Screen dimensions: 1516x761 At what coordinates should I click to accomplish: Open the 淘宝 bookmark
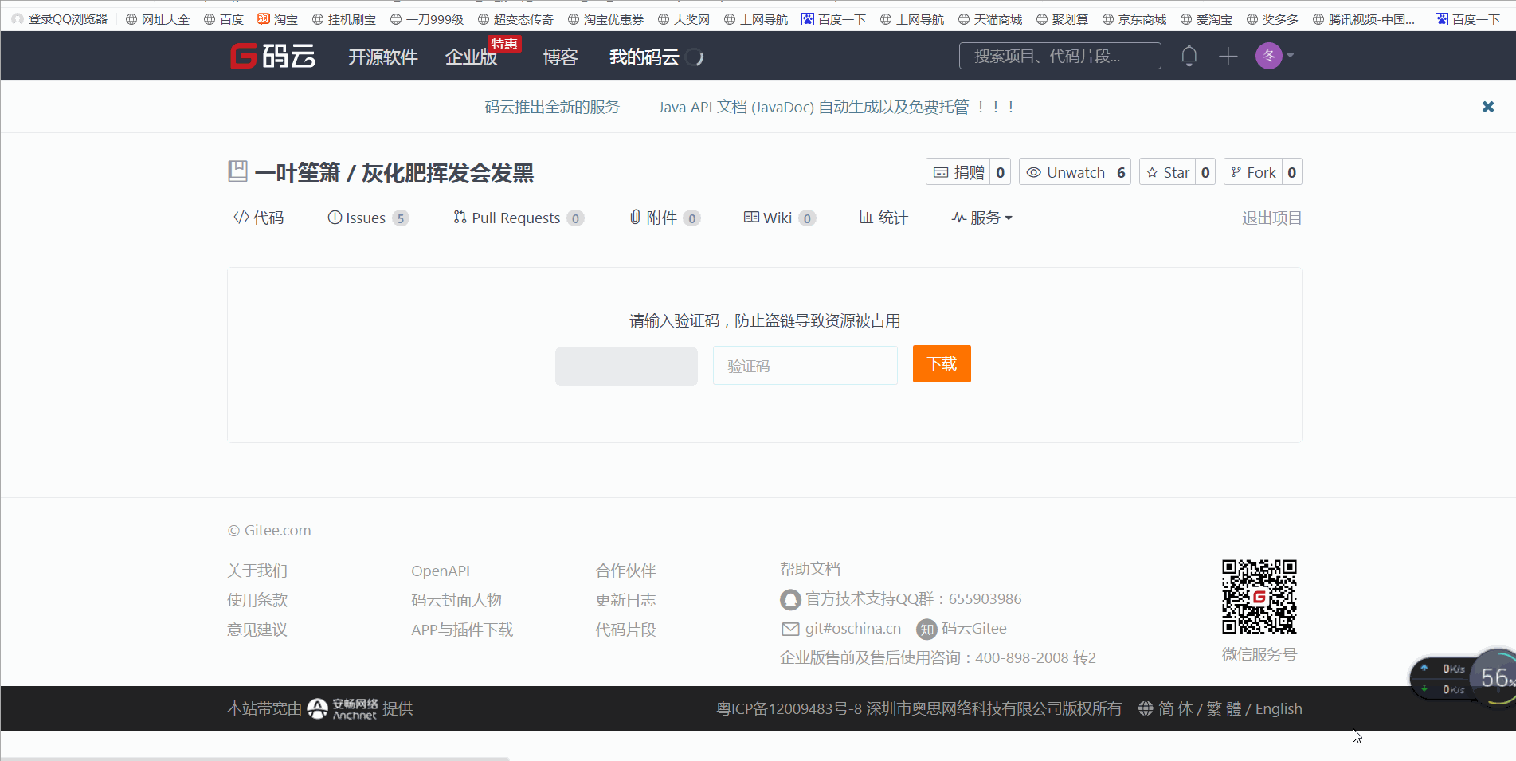[x=278, y=19]
